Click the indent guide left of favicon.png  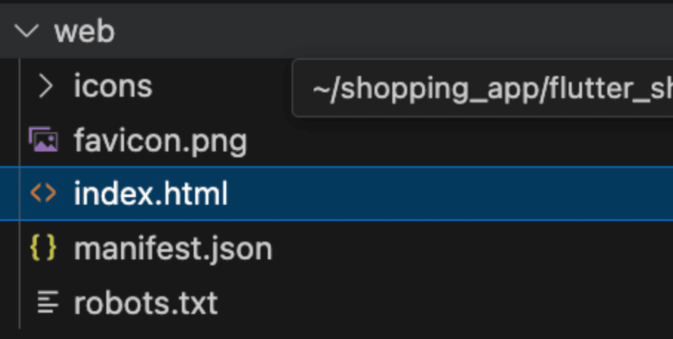[x=20, y=141]
